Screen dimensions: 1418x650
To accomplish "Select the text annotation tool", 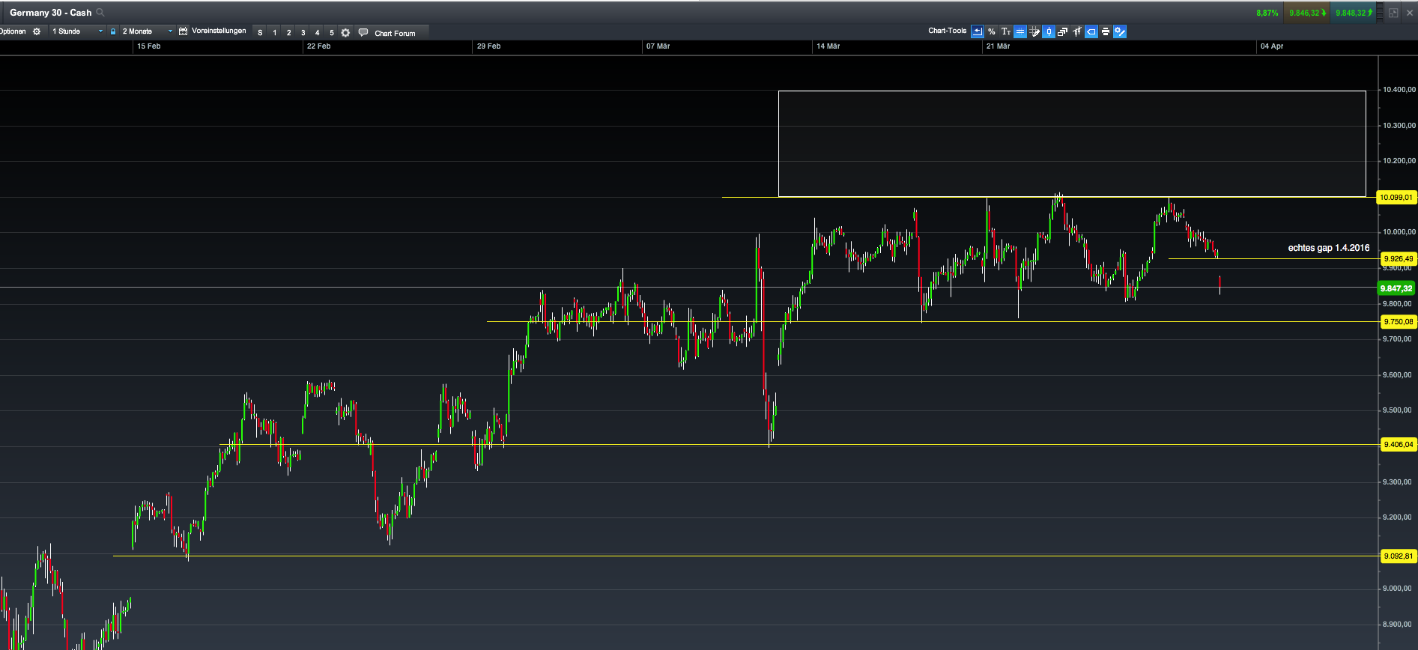I will 1006,31.
